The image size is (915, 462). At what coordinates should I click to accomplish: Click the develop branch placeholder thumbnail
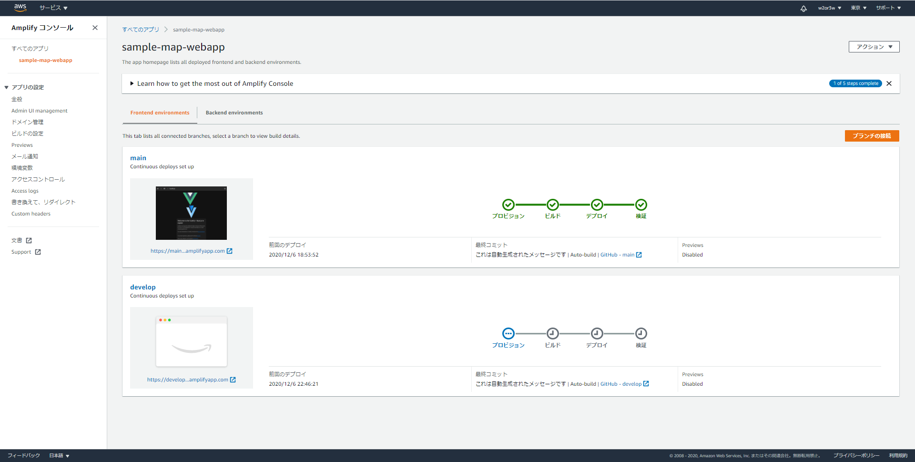192,342
